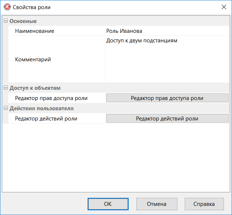Open help via Справка button
Viewport: 232px width, 215px height.
204,204
